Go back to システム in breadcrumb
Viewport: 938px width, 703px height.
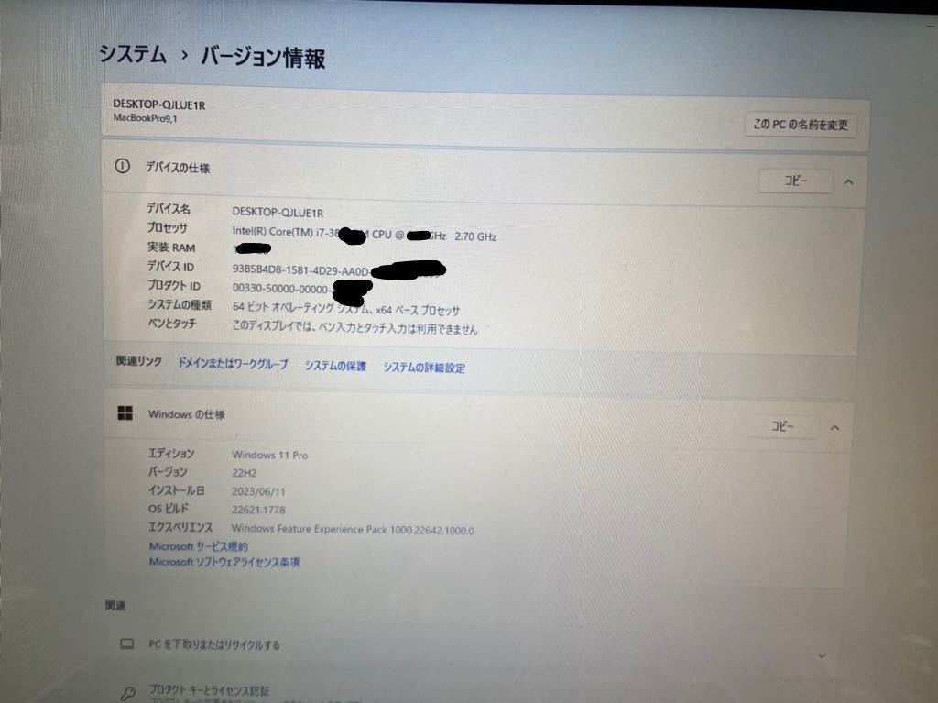pyautogui.click(x=133, y=54)
